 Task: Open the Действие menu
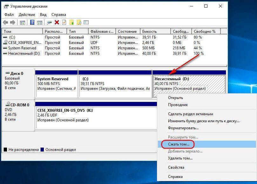pyautogui.click(x=27, y=15)
